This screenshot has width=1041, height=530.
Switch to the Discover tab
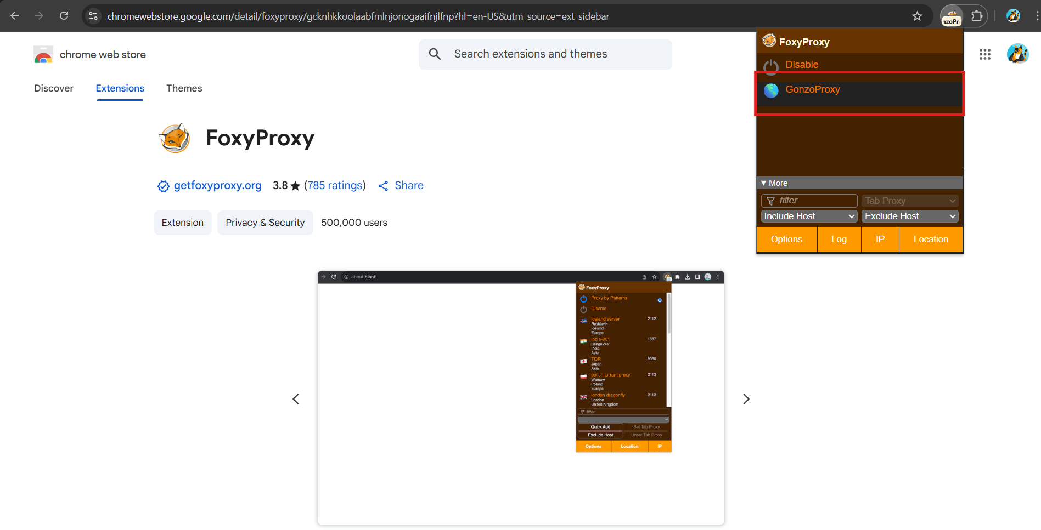point(54,88)
